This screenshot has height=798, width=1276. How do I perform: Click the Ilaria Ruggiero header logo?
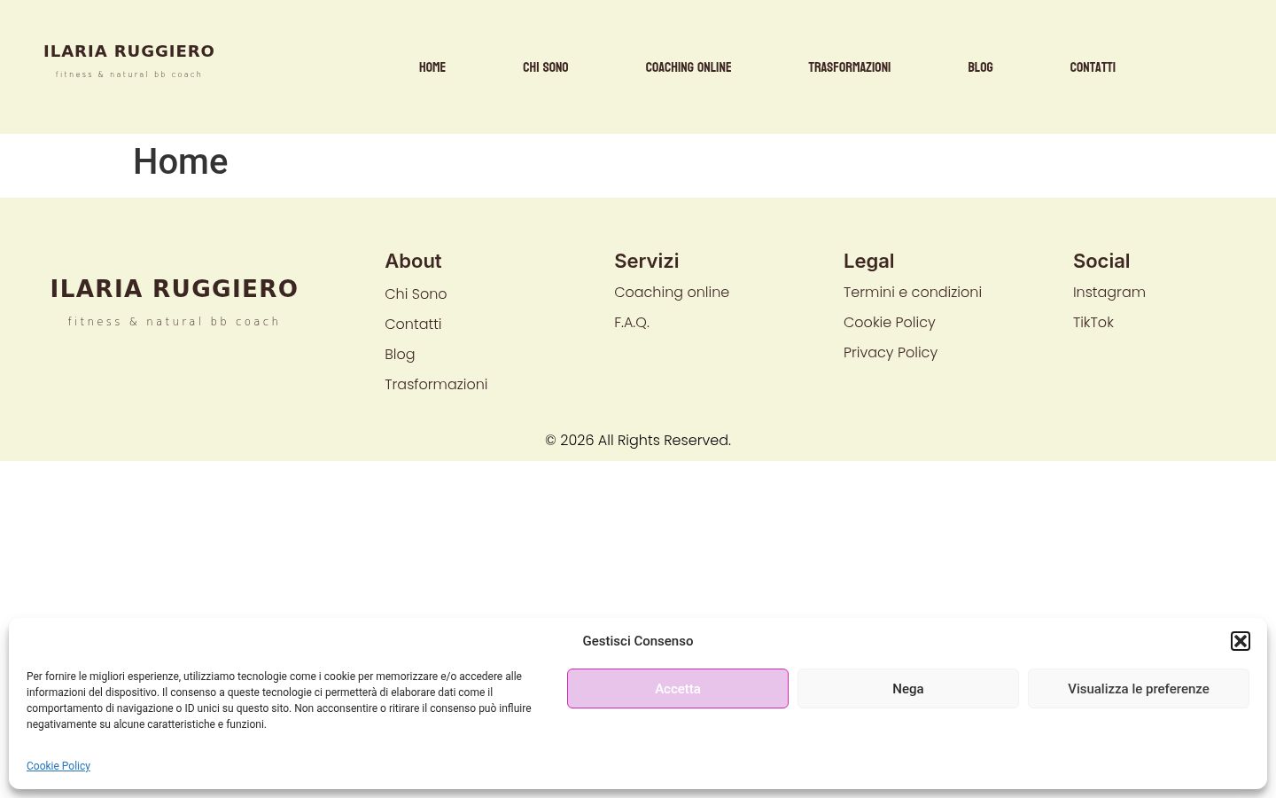coord(129,60)
